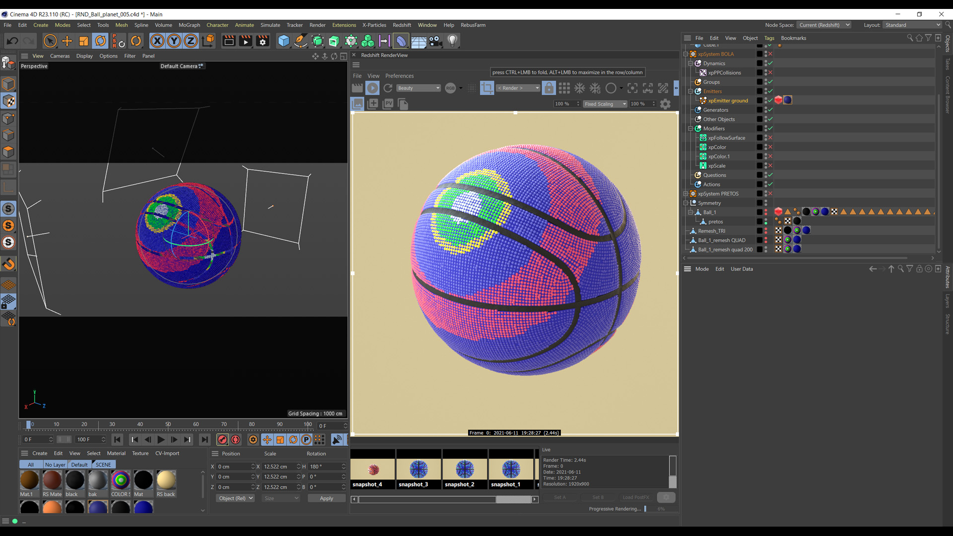Select the SCENE material layer filter
The width and height of the screenshot is (953, 536).
(103, 465)
